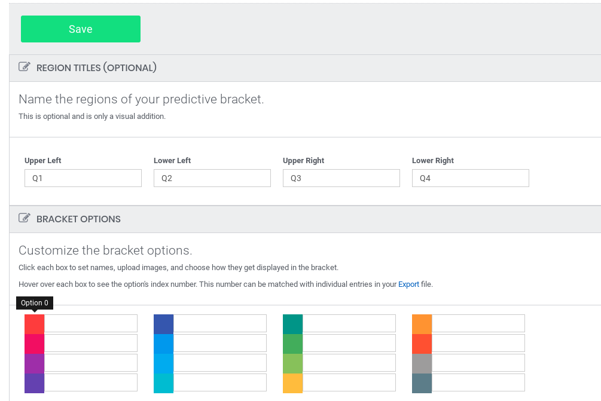601x401 pixels.
Task: Select the amber yellow color box
Action: [293, 384]
